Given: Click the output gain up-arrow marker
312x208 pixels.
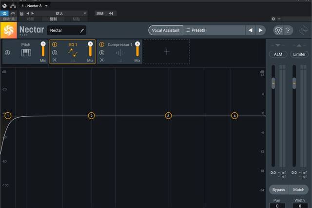Looking at the screenshot, I should tap(299, 45).
